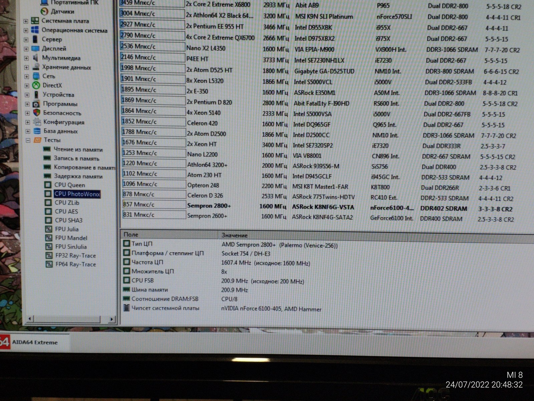Click the Сервер tree icon

point(35,39)
